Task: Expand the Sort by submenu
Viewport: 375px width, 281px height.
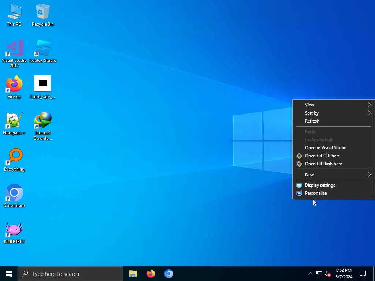Action: [x=333, y=113]
